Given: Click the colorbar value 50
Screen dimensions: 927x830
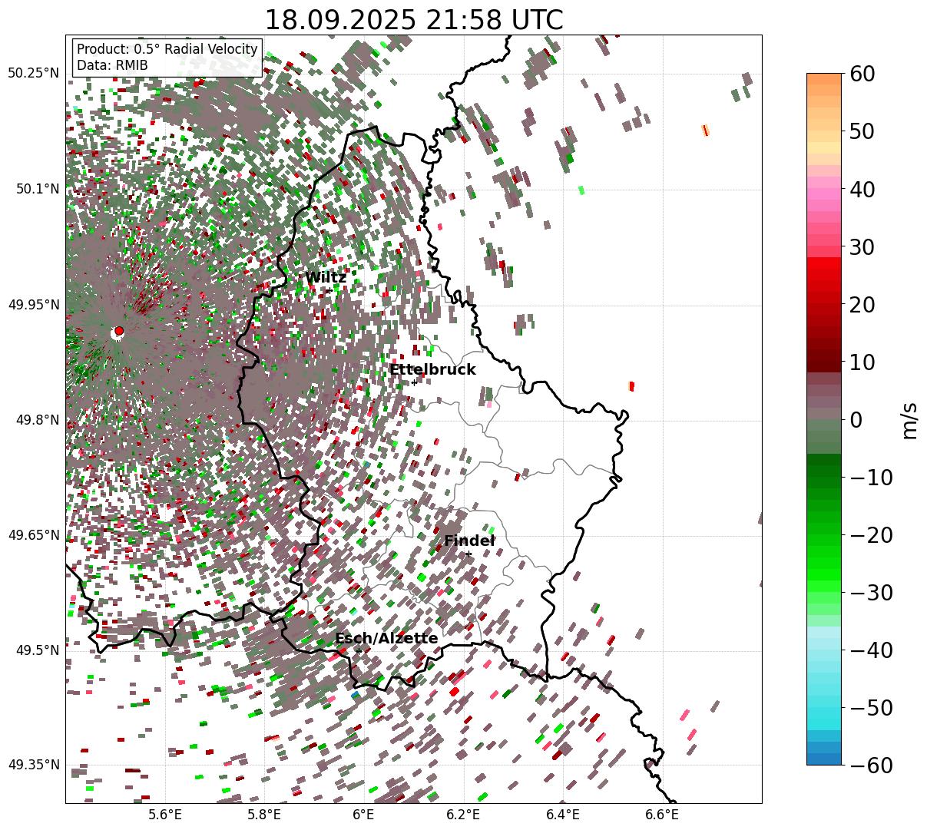Looking at the screenshot, I should click(x=861, y=131).
